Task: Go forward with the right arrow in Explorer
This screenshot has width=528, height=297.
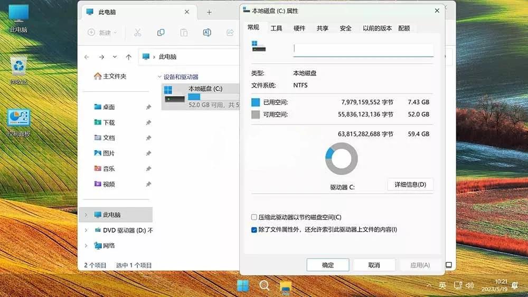Action: click(x=101, y=57)
